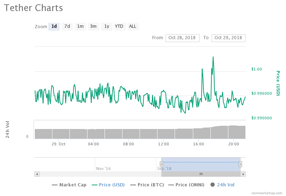Click the 04:00 time axis label
The height and width of the screenshot is (196, 286).
(x=93, y=144)
